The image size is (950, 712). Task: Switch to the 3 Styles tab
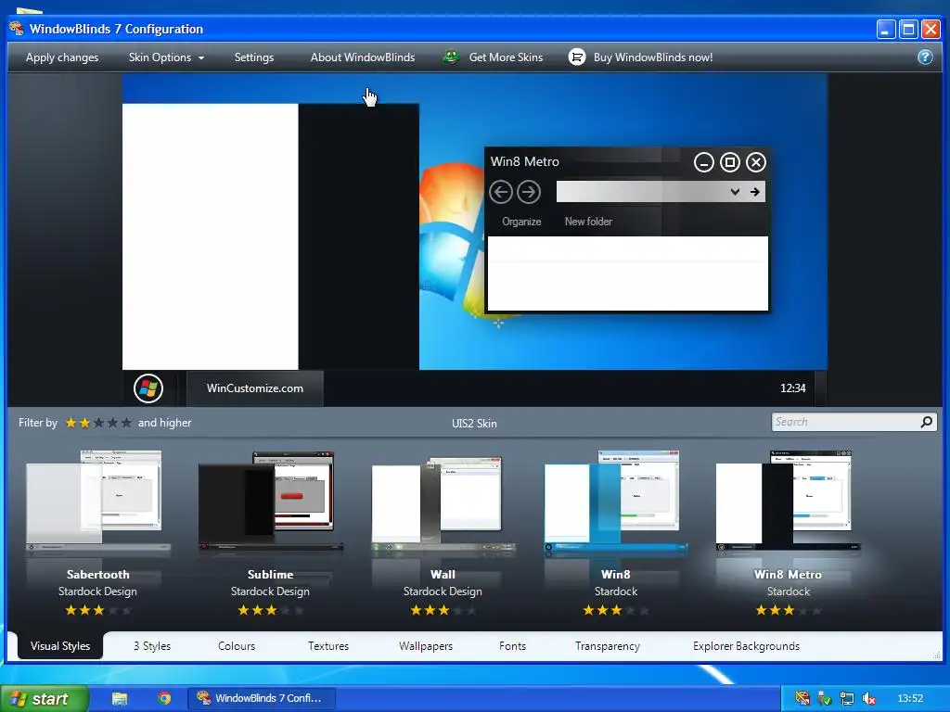click(152, 646)
